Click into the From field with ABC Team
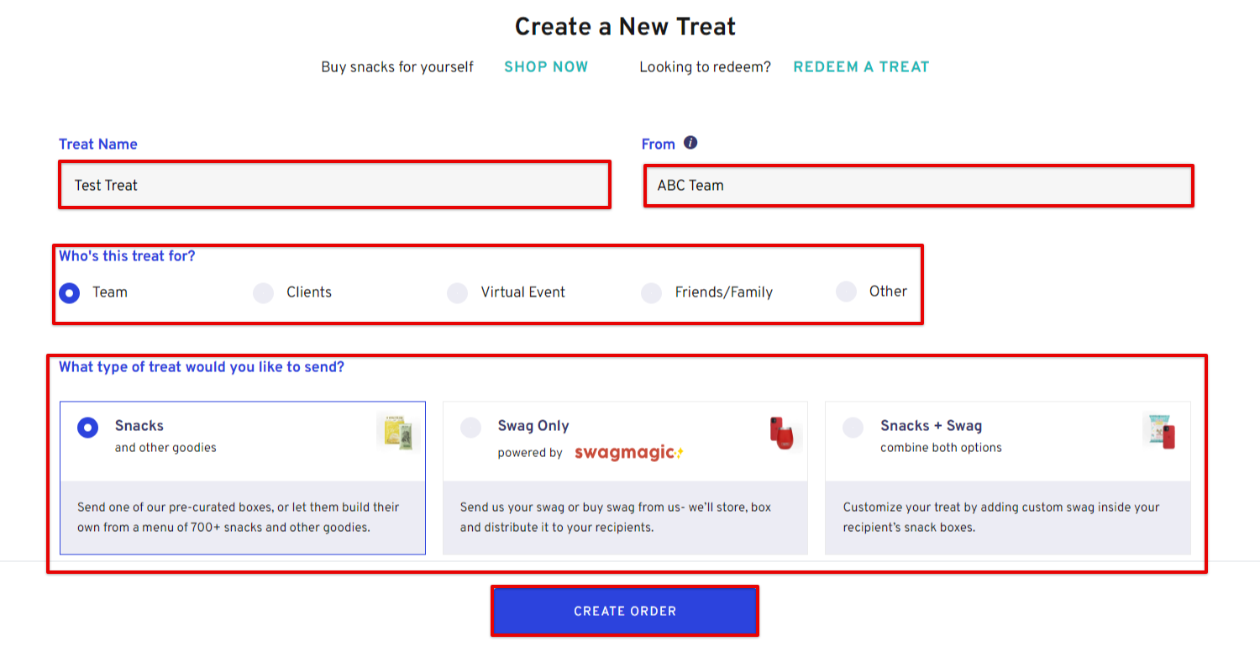Screen dimensions: 1260x657 tap(918, 185)
